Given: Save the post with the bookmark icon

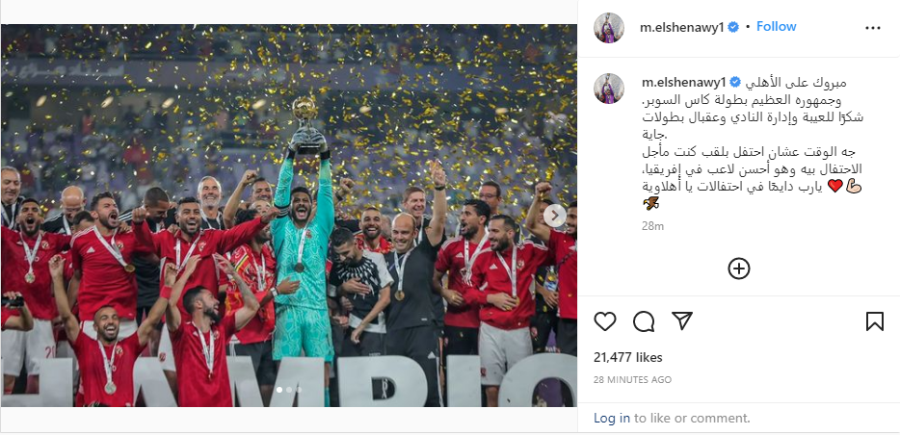Looking at the screenshot, I should 874,320.
